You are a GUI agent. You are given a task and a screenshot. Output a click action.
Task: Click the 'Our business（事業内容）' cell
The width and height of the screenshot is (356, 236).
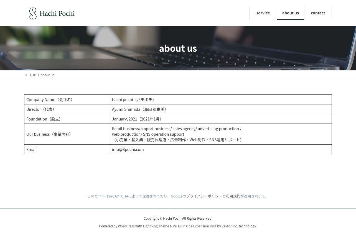click(x=67, y=134)
